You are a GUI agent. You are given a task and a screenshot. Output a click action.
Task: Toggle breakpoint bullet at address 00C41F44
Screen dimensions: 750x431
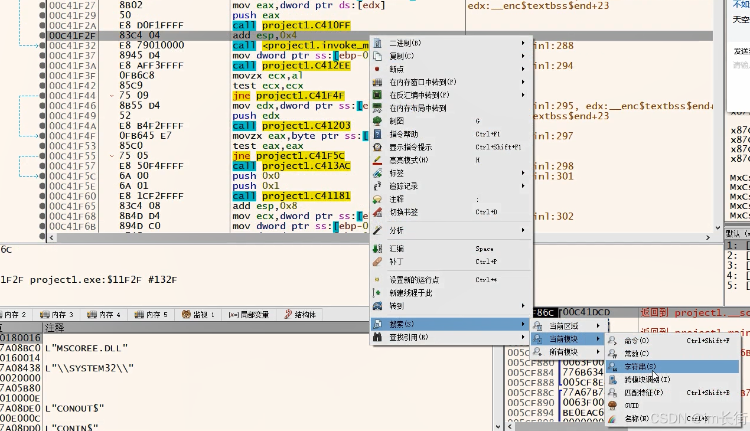[42, 96]
